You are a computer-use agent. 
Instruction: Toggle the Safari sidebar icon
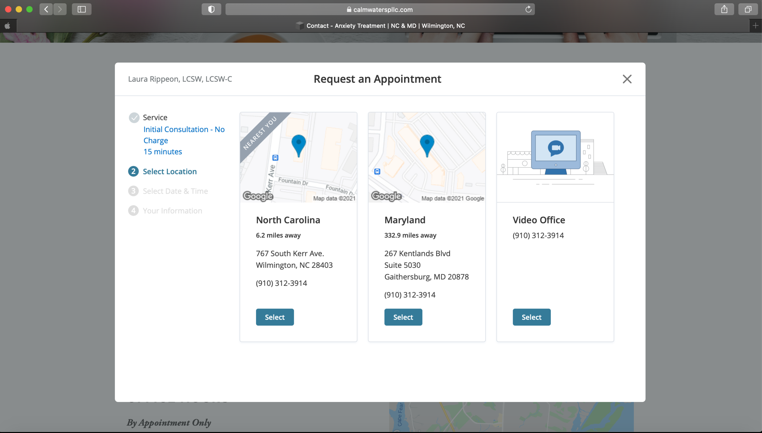pyautogui.click(x=81, y=9)
